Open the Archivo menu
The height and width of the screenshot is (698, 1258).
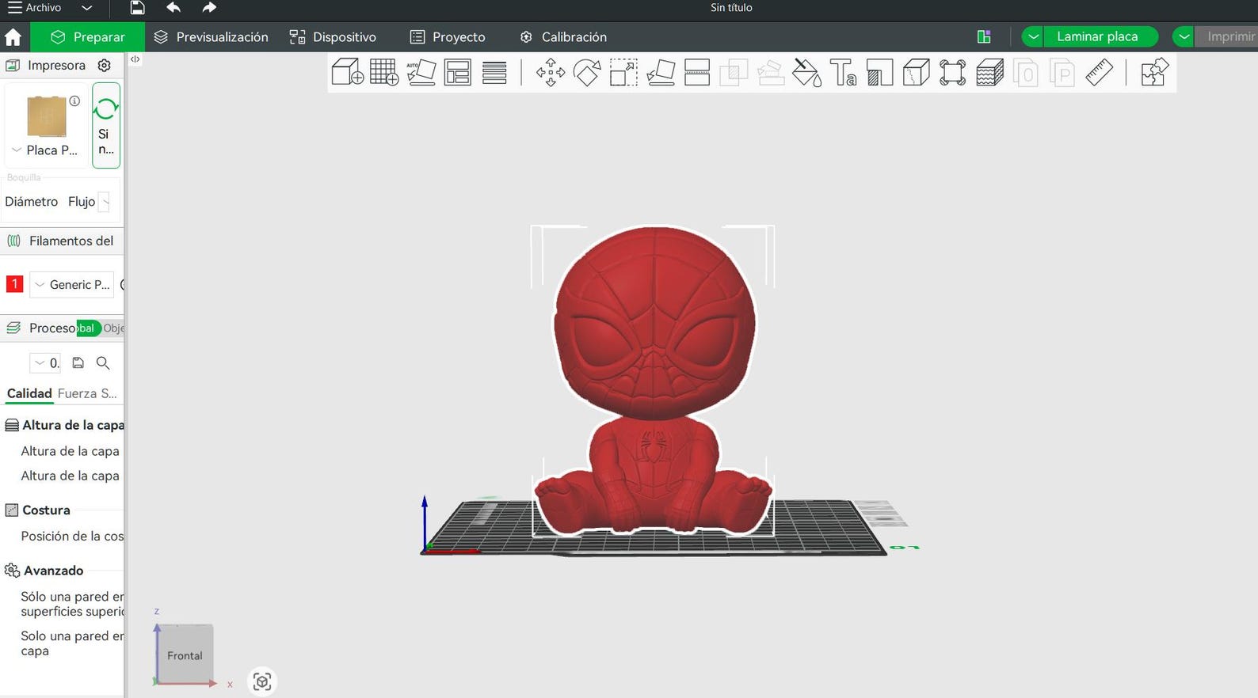pyautogui.click(x=34, y=8)
